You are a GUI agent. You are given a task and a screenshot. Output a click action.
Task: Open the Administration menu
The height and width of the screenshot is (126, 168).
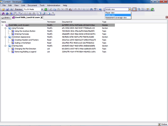click(x=54, y=5)
